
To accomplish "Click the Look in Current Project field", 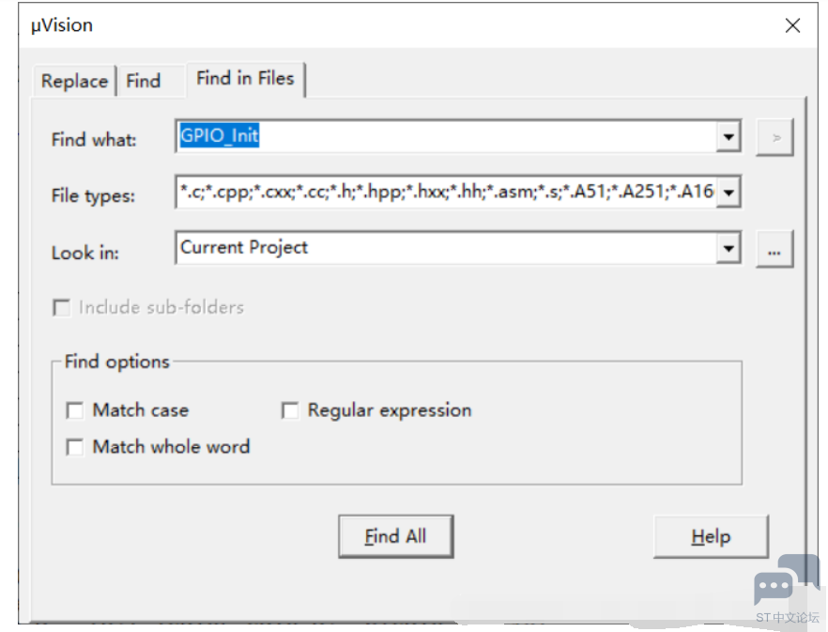I will [x=446, y=248].
